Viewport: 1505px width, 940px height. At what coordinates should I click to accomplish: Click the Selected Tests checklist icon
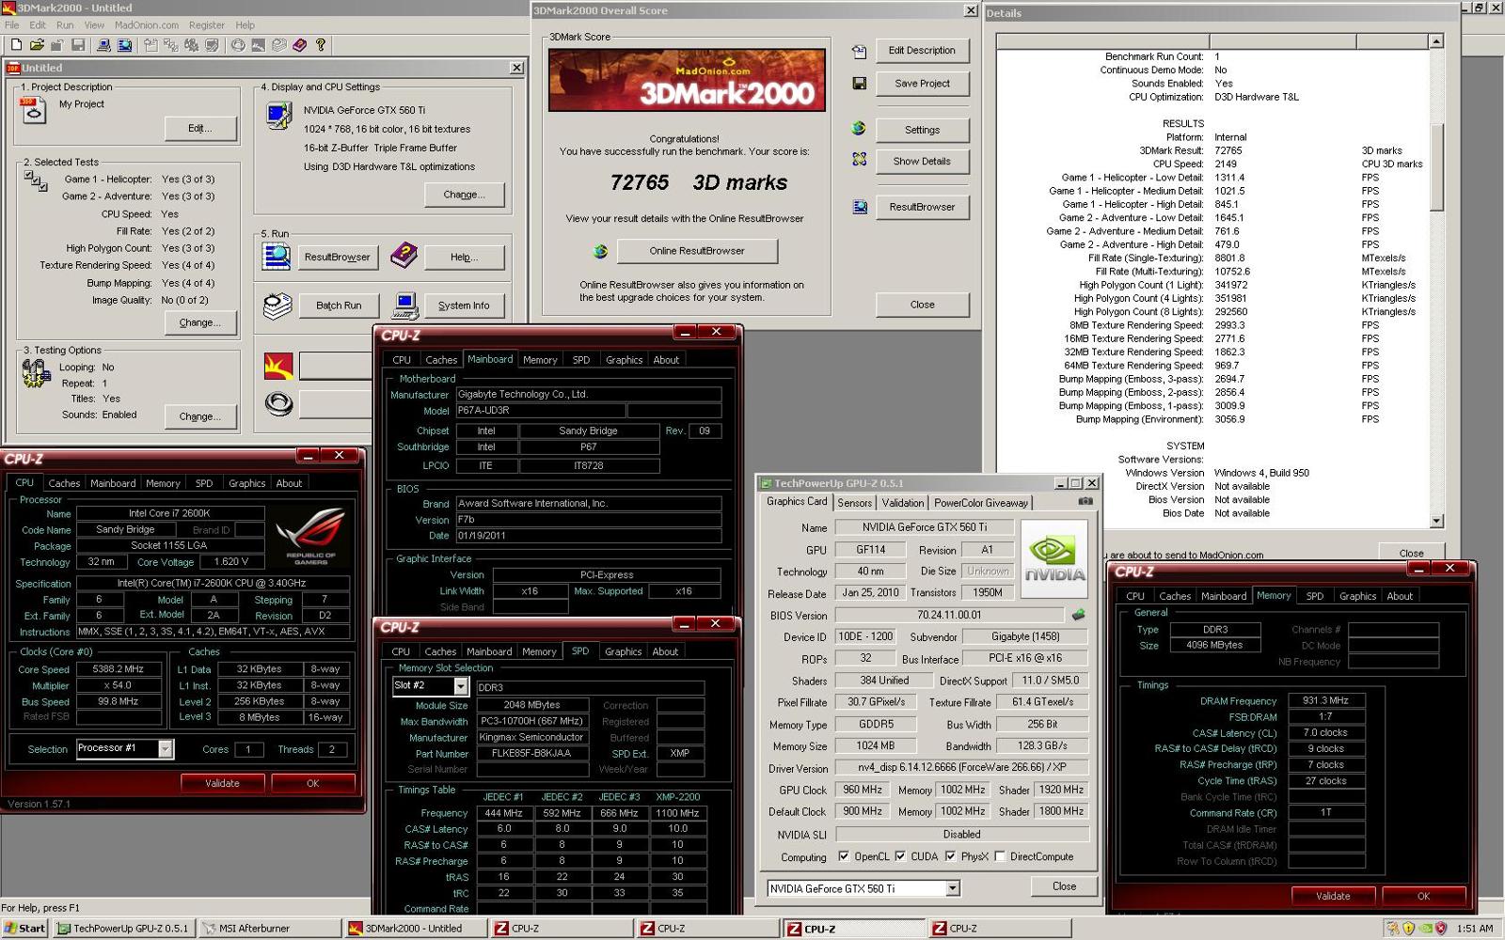(35, 180)
